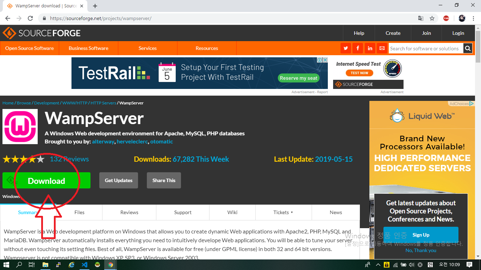
Task: Go forward in browser history
Action: (x=19, y=18)
